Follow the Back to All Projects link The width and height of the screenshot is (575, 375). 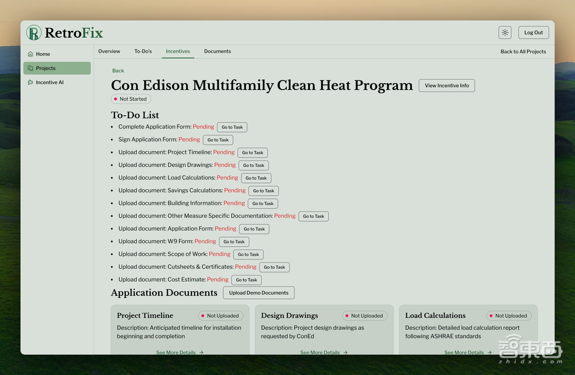click(x=523, y=52)
